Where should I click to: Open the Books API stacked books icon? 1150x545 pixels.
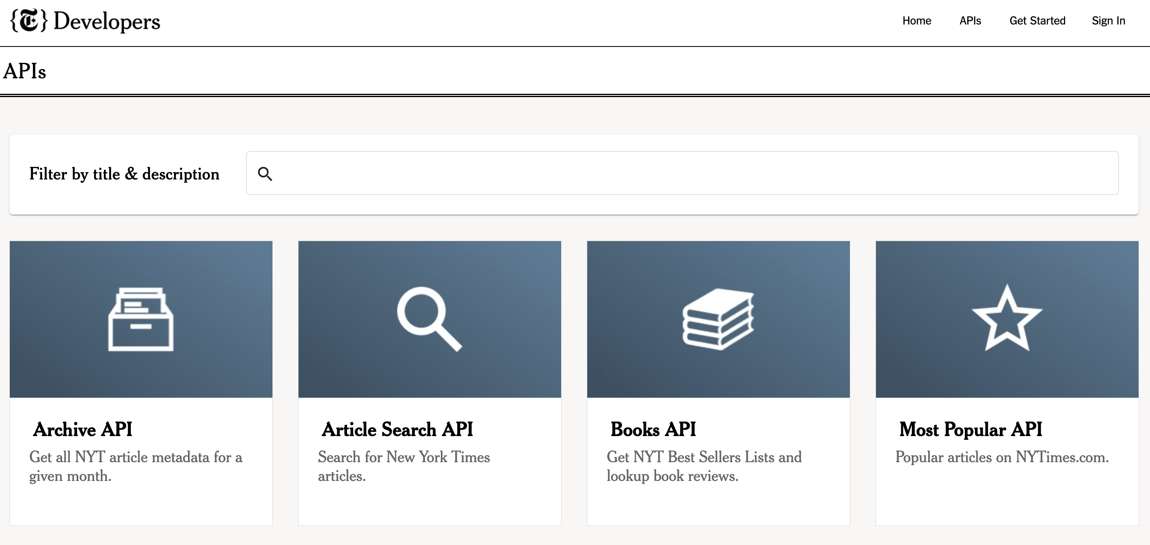tap(718, 319)
